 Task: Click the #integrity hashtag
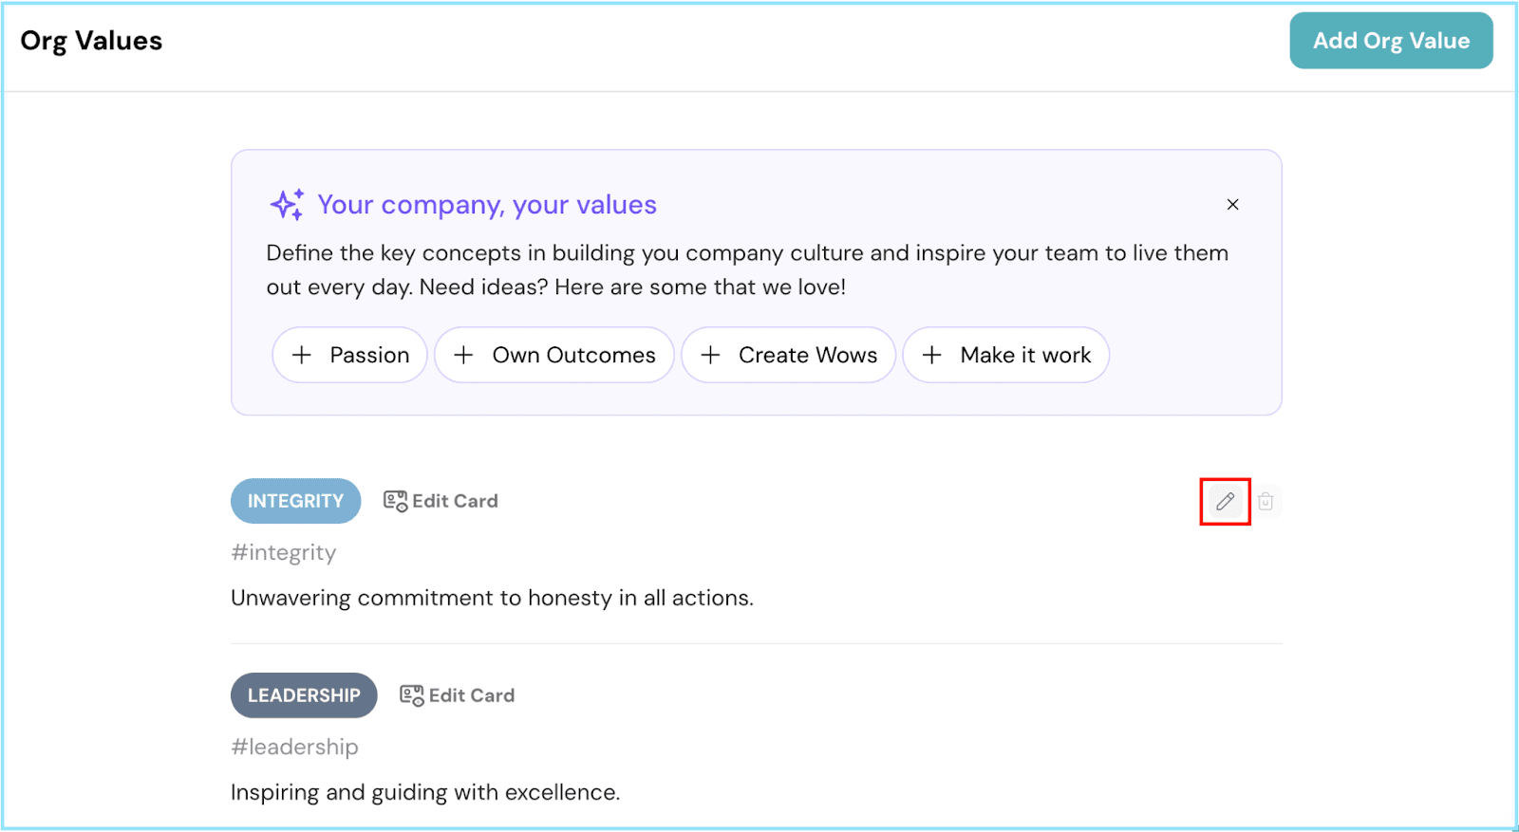(284, 552)
